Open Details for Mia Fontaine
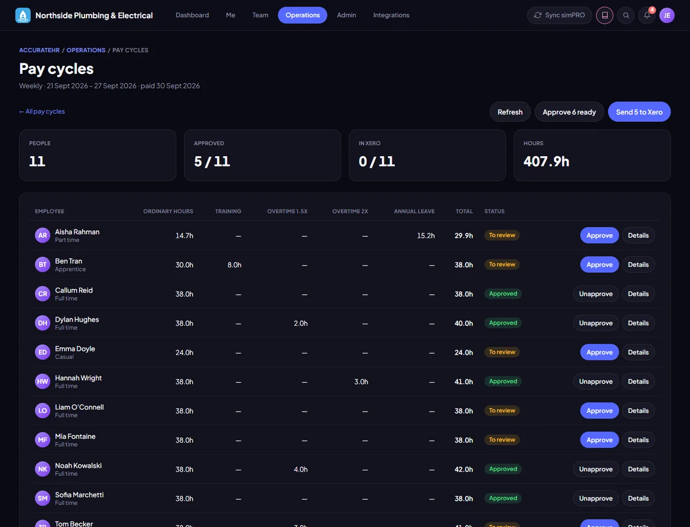Screen dimensions: 690x527 click(x=638, y=440)
